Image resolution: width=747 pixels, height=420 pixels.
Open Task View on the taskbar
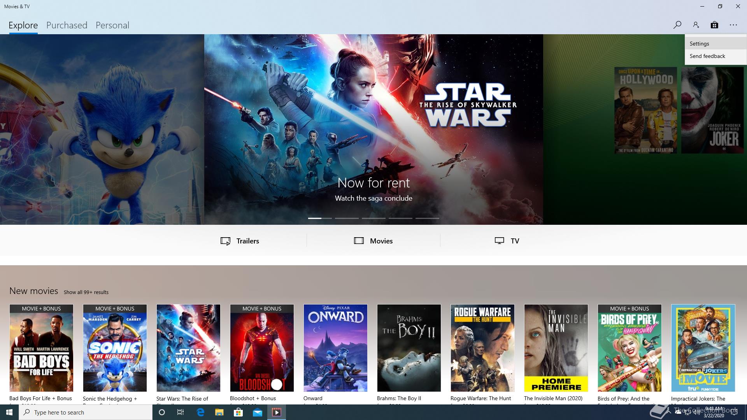(x=181, y=412)
